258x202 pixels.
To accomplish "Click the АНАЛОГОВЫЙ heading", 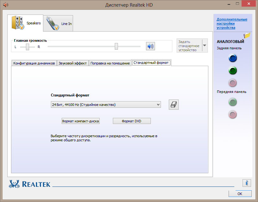I will pos(230,42).
